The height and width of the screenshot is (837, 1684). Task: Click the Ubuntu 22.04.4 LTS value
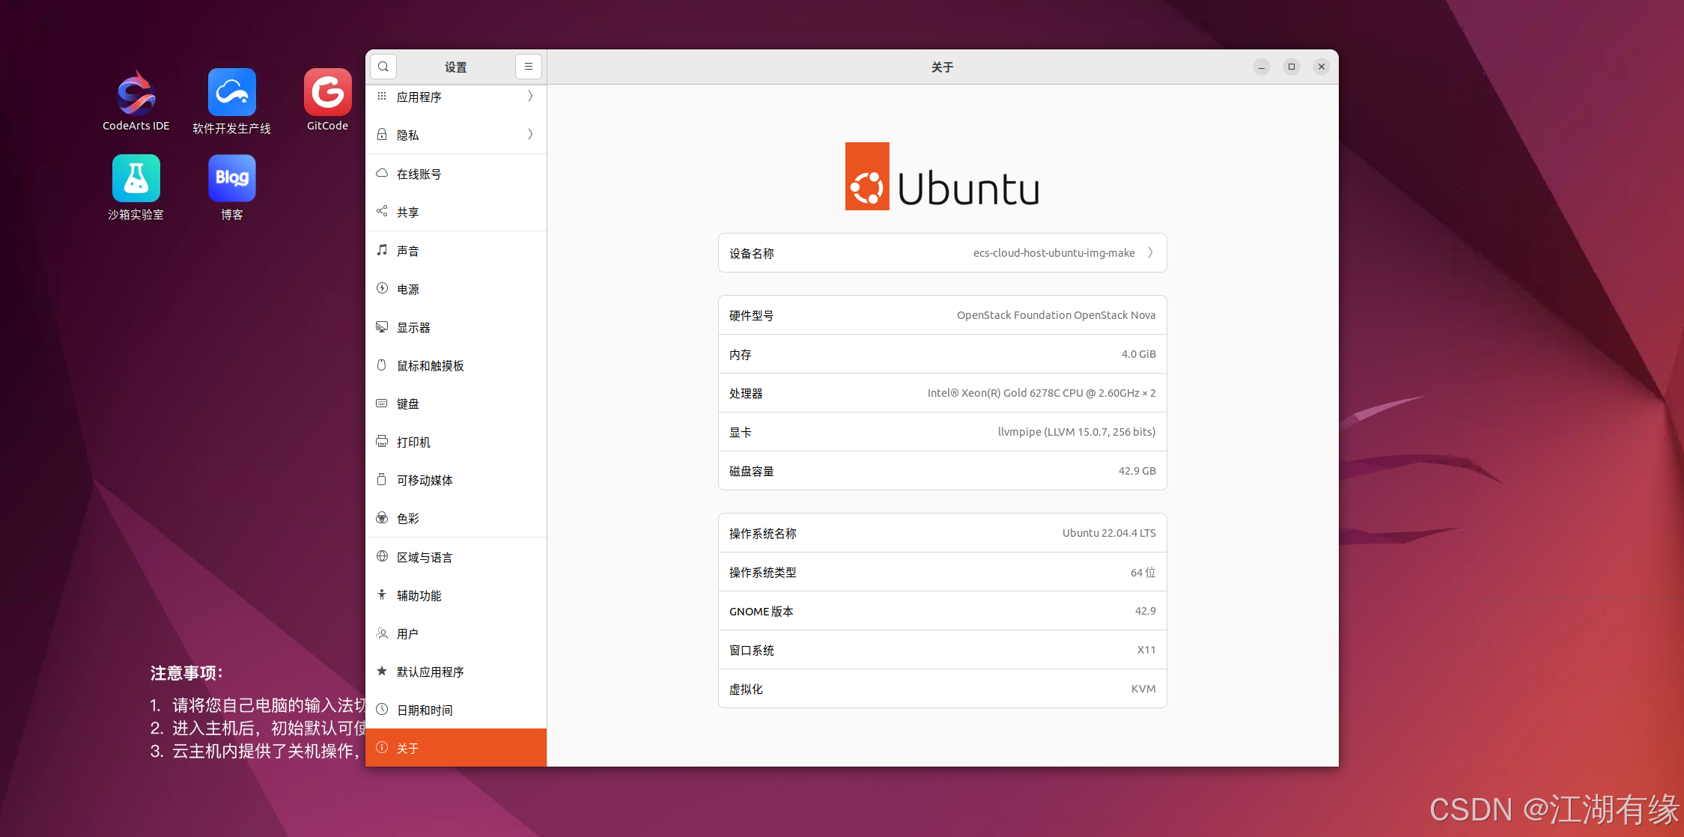[x=1109, y=533]
